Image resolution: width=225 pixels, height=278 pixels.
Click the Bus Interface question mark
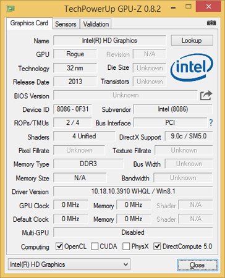coord(211,123)
